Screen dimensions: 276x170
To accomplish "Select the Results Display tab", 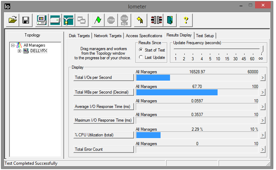I will tap(179, 35).
